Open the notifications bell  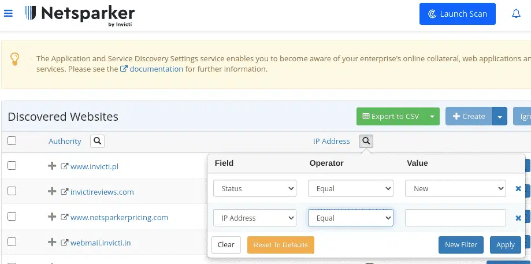point(516,14)
